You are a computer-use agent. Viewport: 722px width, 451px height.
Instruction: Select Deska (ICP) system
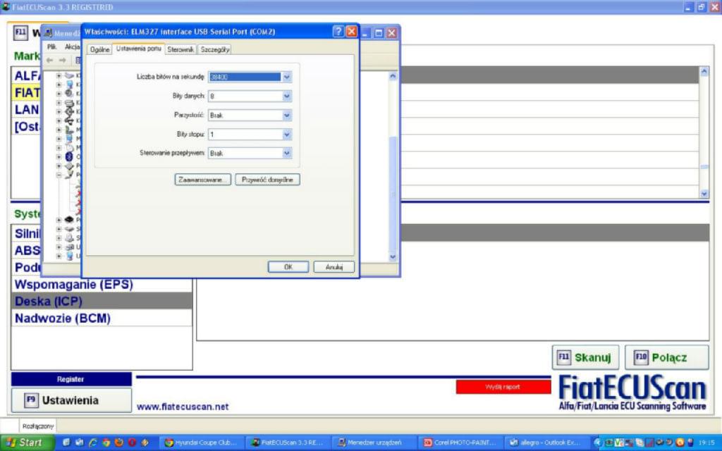[102, 302]
